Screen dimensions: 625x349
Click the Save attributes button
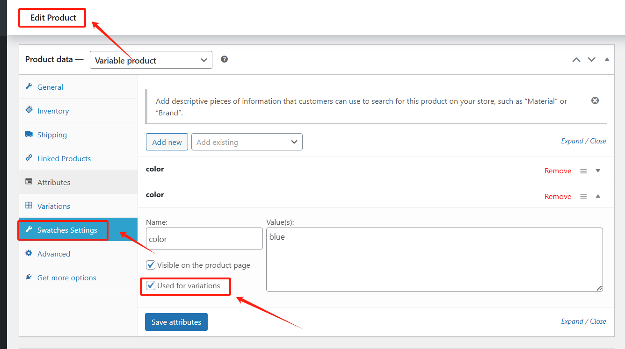coord(176,322)
